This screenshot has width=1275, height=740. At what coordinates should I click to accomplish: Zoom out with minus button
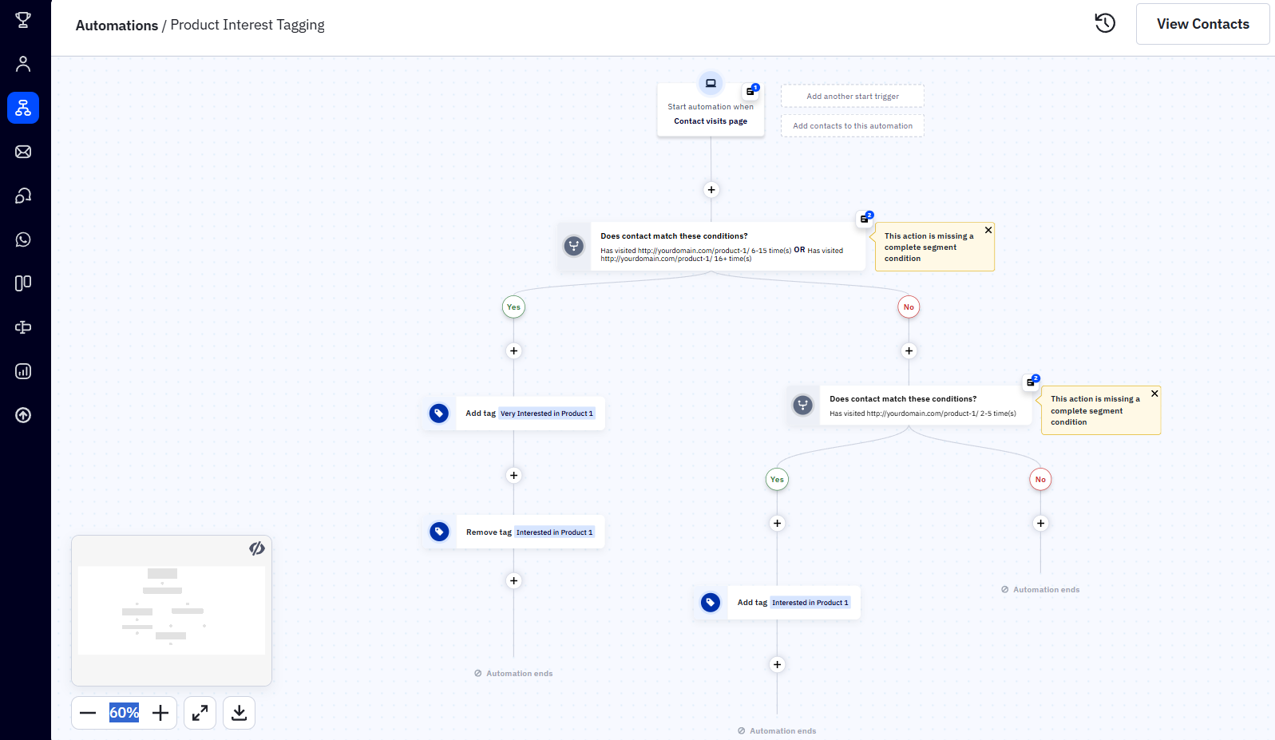click(x=88, y=713)
